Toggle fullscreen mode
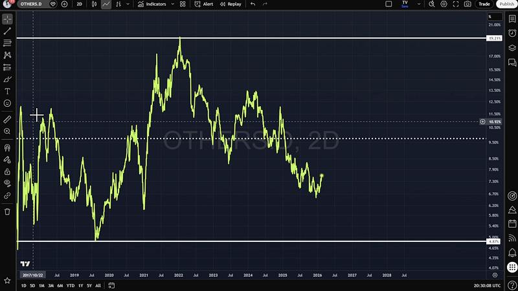 coord(456,4)
